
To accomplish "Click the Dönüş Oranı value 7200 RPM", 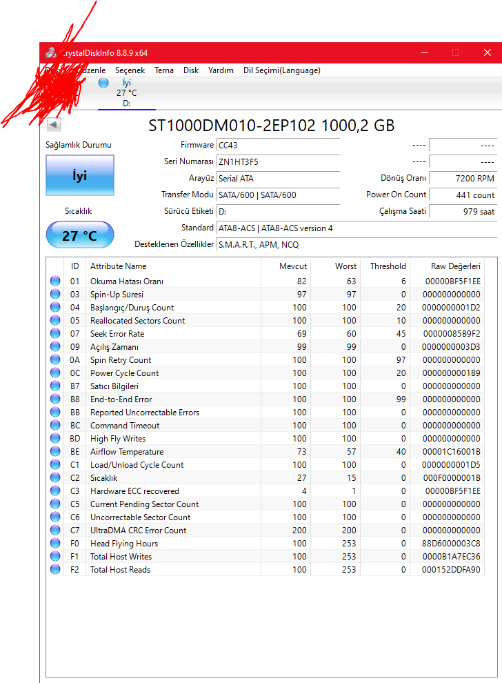I will pos(463,178).
